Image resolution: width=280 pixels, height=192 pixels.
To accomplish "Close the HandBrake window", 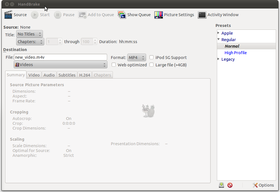I will click(7, 4).
